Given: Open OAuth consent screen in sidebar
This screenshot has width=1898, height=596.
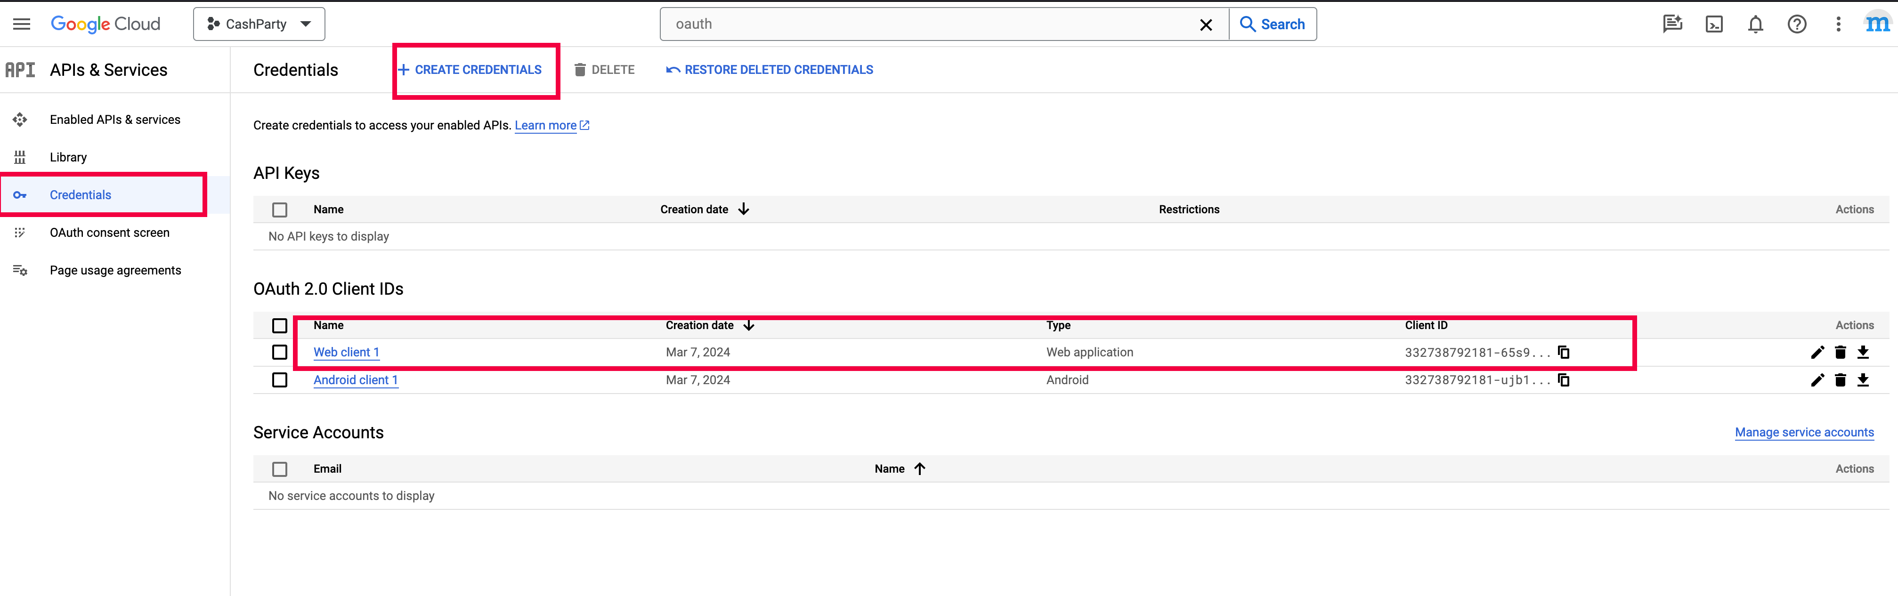Looking at the screenshot, I should click(x=109, y=233).
